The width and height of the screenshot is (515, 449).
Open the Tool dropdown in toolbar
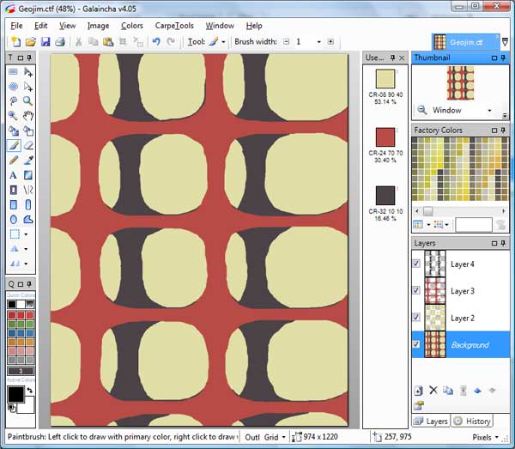(x=224, y=41)
